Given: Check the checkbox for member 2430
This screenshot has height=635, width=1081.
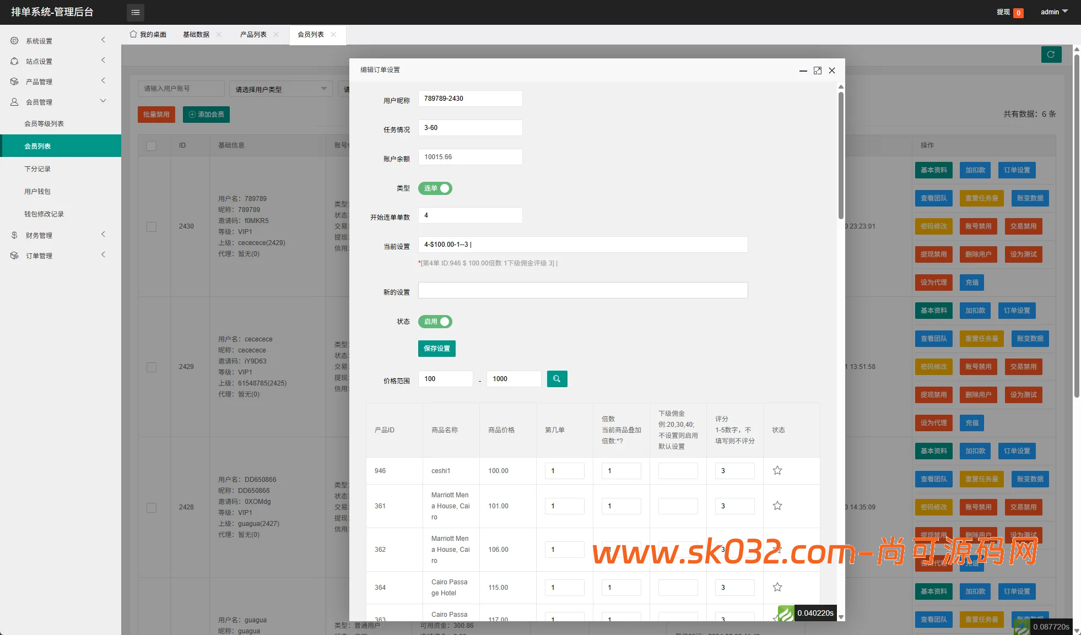Looking at the screenshot, I should pyautogui.click(x=152, y=226).
